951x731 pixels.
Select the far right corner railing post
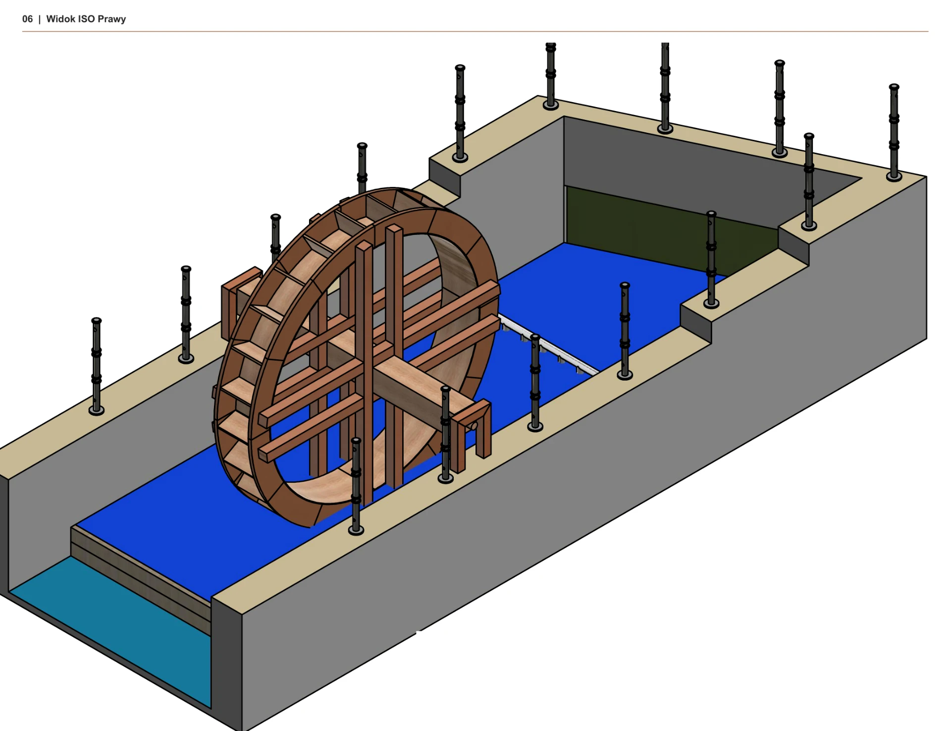point(894,132)
